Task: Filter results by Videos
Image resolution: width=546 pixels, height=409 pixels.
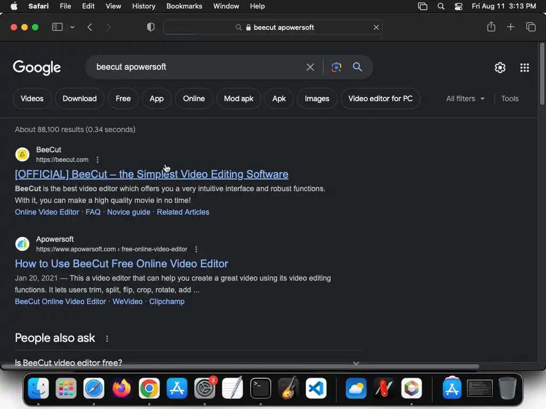Action: [x=32, y=99]
